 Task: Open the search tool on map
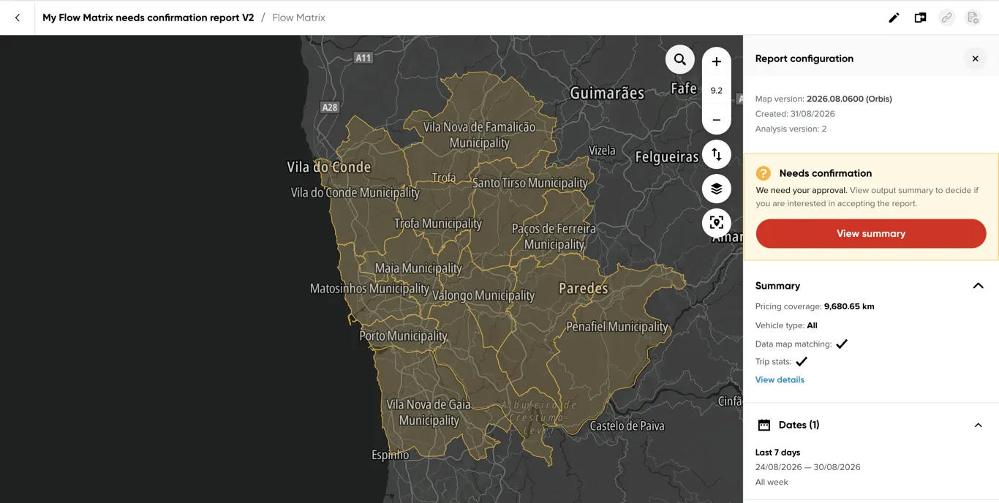click(x=680, y=60)
